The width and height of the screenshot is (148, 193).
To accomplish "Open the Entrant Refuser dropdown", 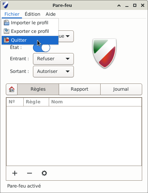I will click(53, 59).
